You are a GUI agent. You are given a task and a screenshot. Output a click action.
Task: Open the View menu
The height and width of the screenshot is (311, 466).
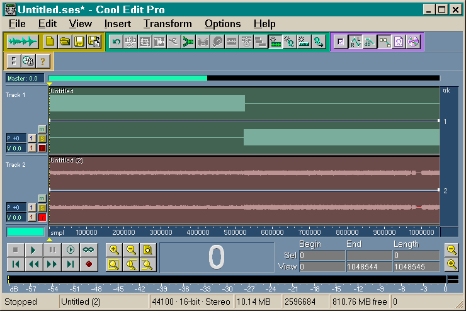81,24
